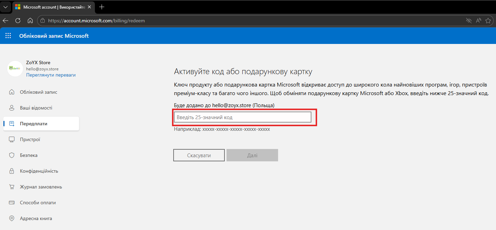Focus the 25-значний код input field
The image size is (496, 230).
[243, 117]
